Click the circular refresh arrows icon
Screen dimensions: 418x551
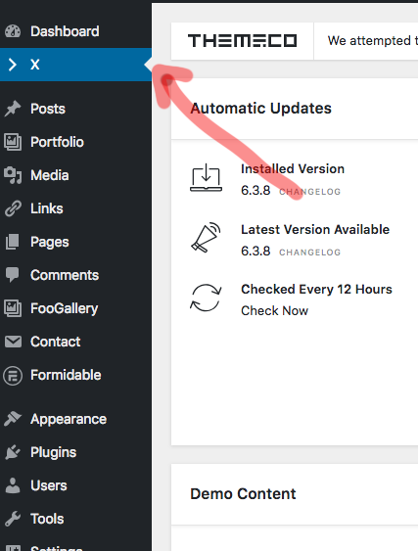click(206, 298)
